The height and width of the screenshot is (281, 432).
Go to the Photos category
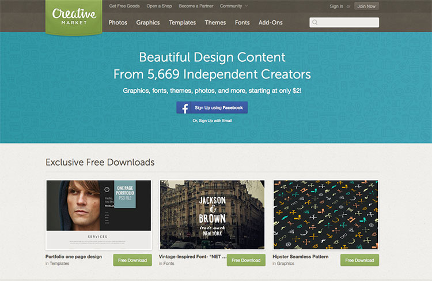coord(118,23)
